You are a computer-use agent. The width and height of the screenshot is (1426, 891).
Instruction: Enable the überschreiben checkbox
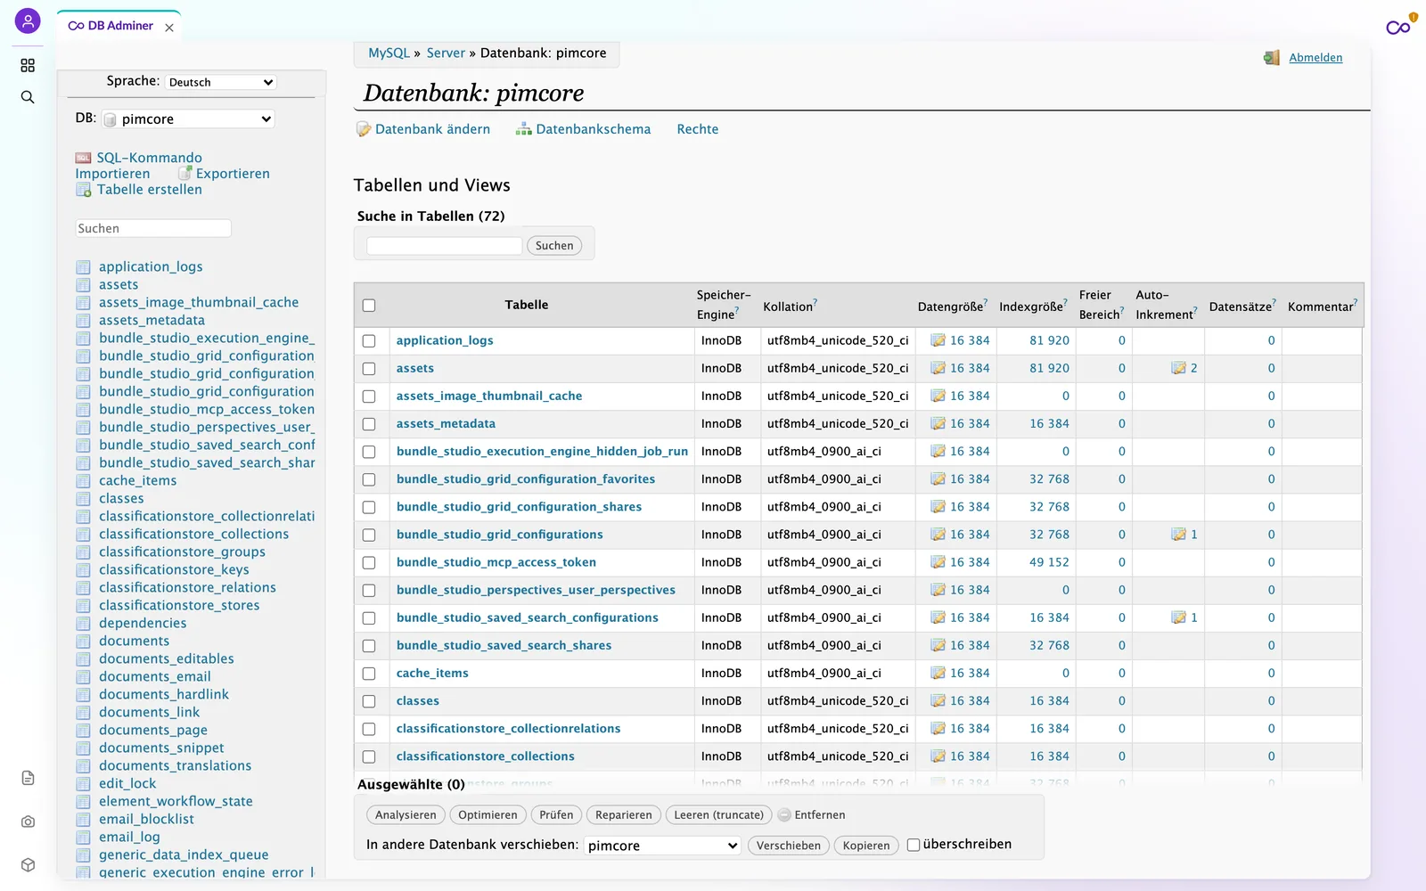(914, 845)
